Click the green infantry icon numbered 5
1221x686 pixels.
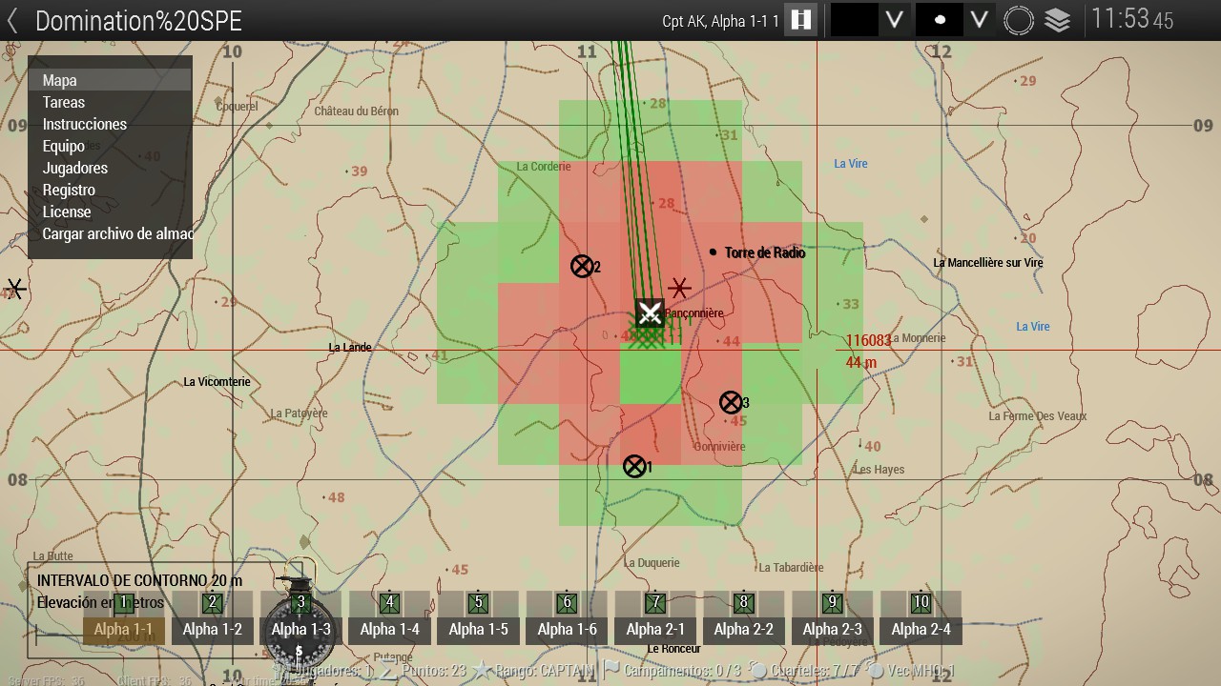tap(479, 602)
